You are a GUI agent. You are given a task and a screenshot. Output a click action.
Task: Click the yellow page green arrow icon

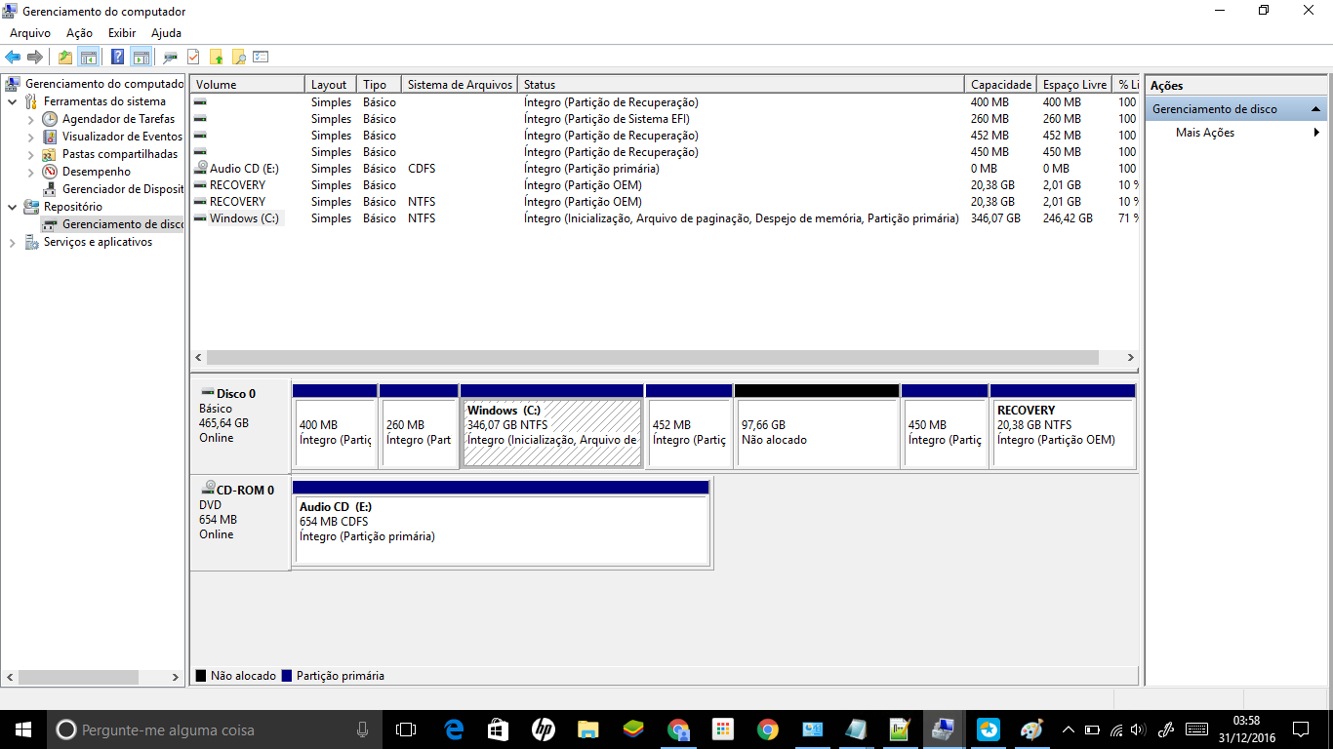pyautogui.click(x=216, y=57)
